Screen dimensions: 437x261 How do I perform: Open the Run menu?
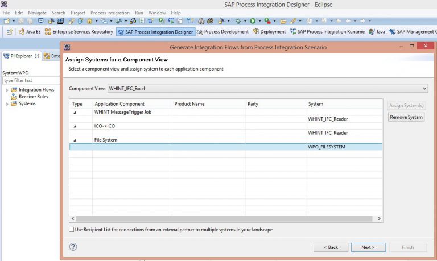point(139,13)
